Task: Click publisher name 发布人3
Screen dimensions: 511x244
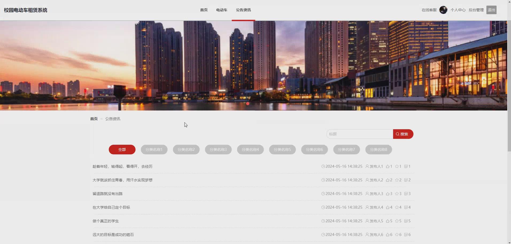Action: [x=376, y=194]
